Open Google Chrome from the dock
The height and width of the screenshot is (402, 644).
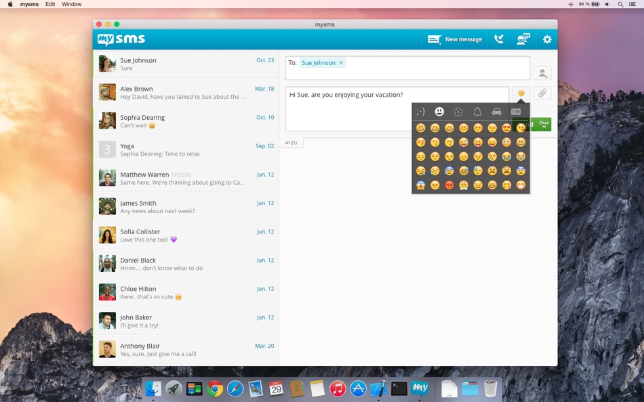click(215, 388)
